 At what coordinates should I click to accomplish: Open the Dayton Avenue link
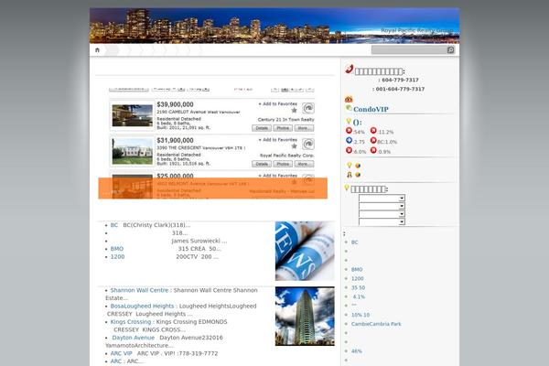point(133,338)
